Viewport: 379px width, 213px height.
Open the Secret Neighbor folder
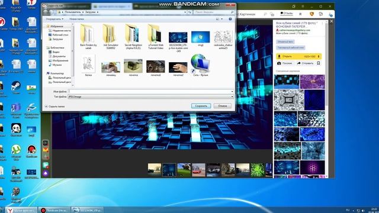(x=133, y=36)
